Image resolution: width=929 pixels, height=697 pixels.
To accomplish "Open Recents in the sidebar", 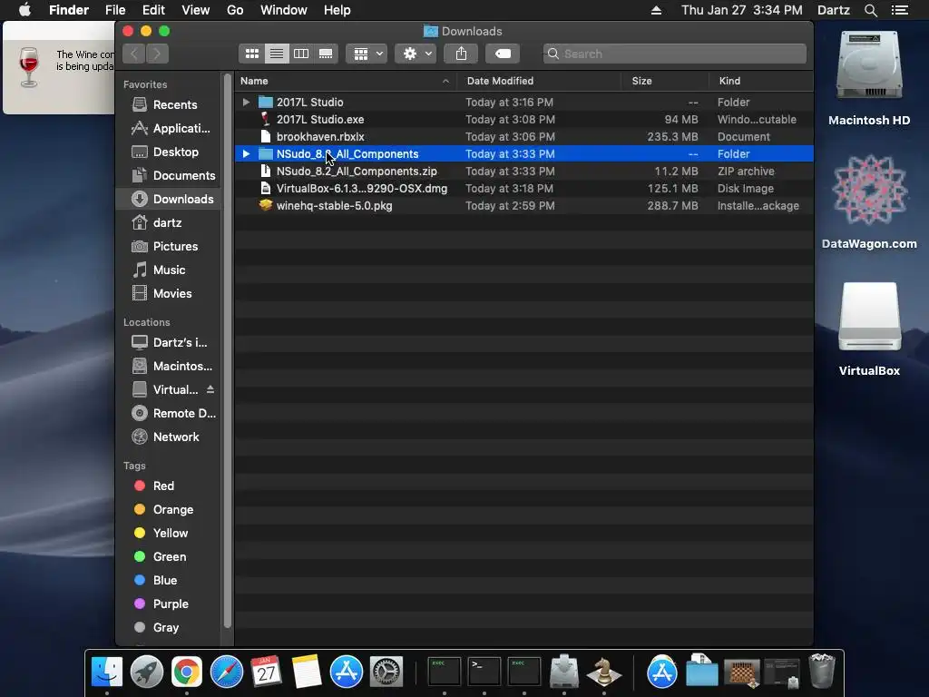I will coord(168,105).
